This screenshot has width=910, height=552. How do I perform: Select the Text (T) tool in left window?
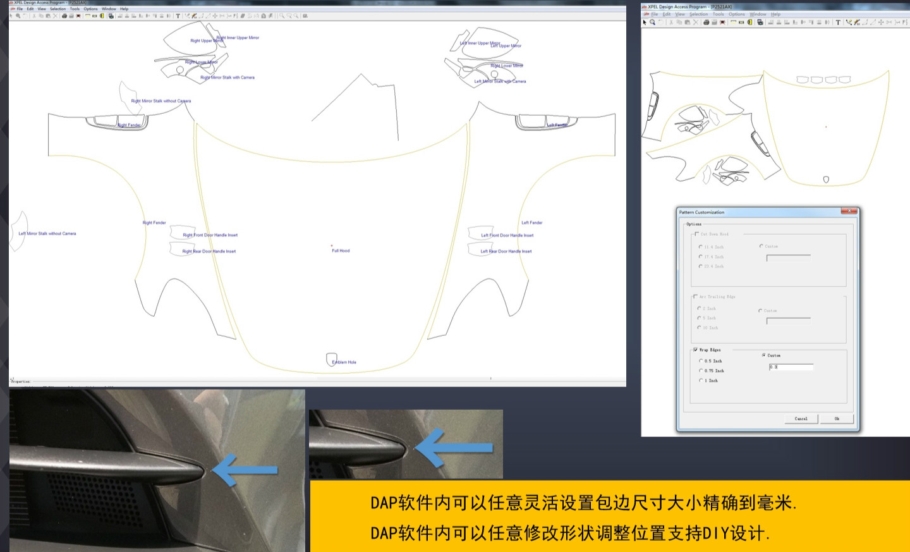[178, 16]
